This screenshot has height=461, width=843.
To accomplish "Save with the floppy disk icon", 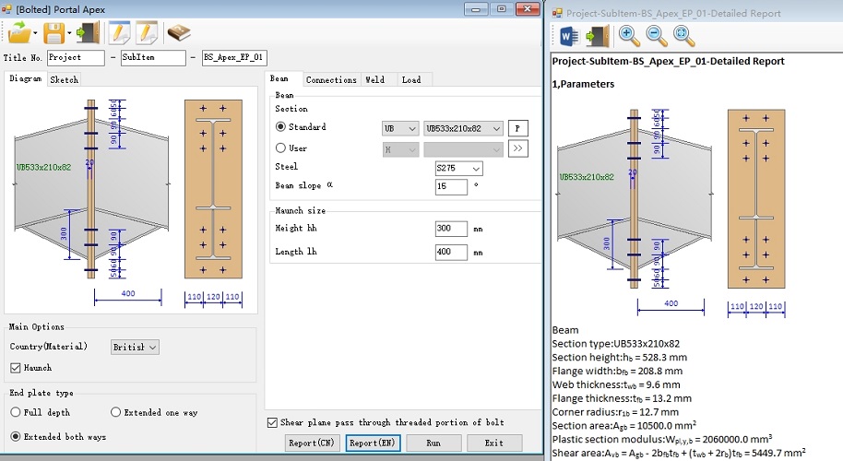I will 53,33.
